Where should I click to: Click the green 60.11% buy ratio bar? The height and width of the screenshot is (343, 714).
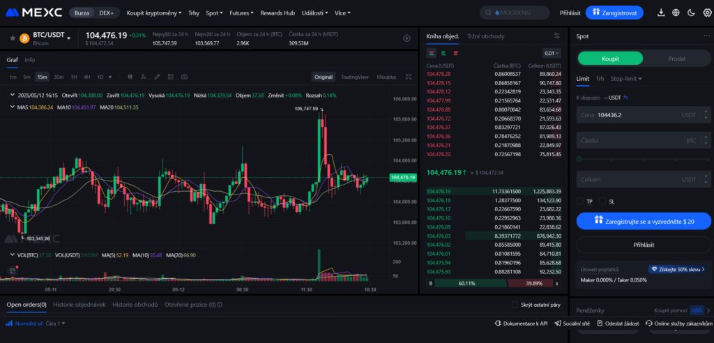[x=471, y=283]
